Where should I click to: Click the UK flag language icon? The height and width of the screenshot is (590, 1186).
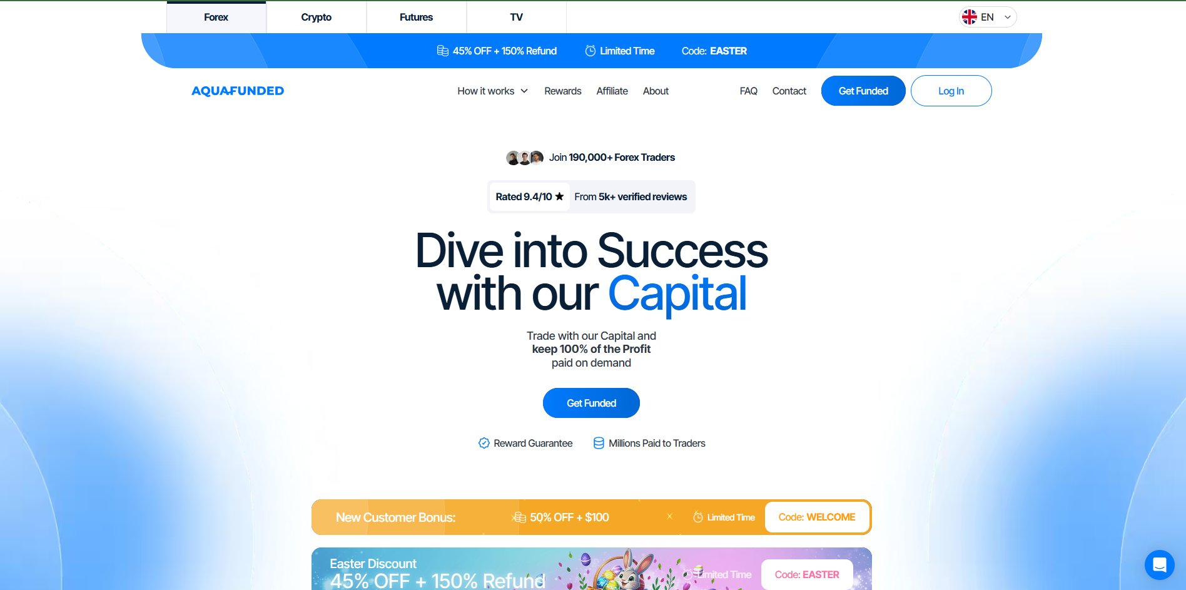pos(970,17)
